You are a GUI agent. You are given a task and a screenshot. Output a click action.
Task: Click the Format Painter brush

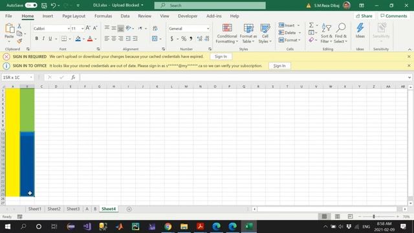point(19,41)
